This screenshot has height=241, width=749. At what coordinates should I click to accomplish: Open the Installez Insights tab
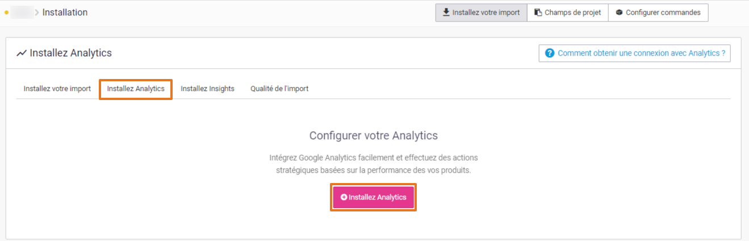click(207, 89)
